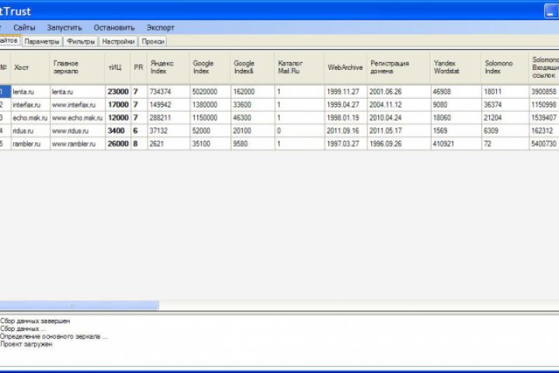Screen dimensions: 559x373
Task: Click the Регистрация домена column header
Action: [398, 67]
